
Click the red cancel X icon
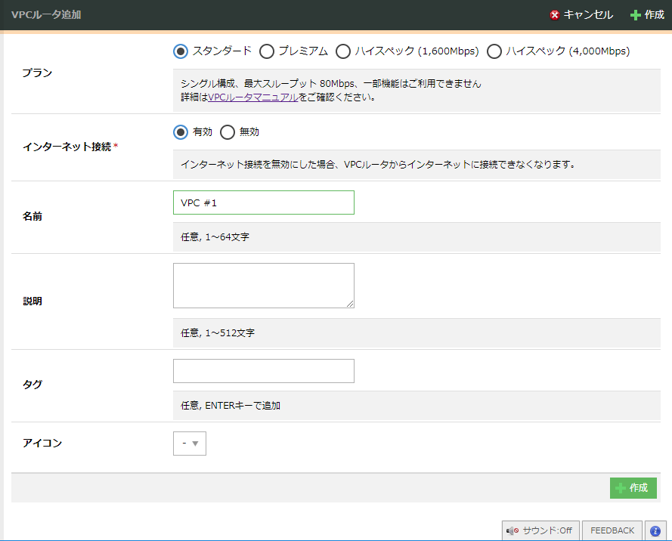pyautogui.click(x=555, y=15)
